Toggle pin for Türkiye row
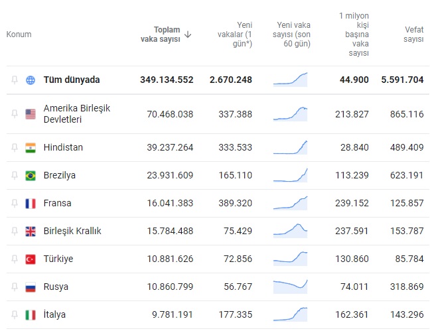Screen dimensions: 430x331 pos(15,259)
